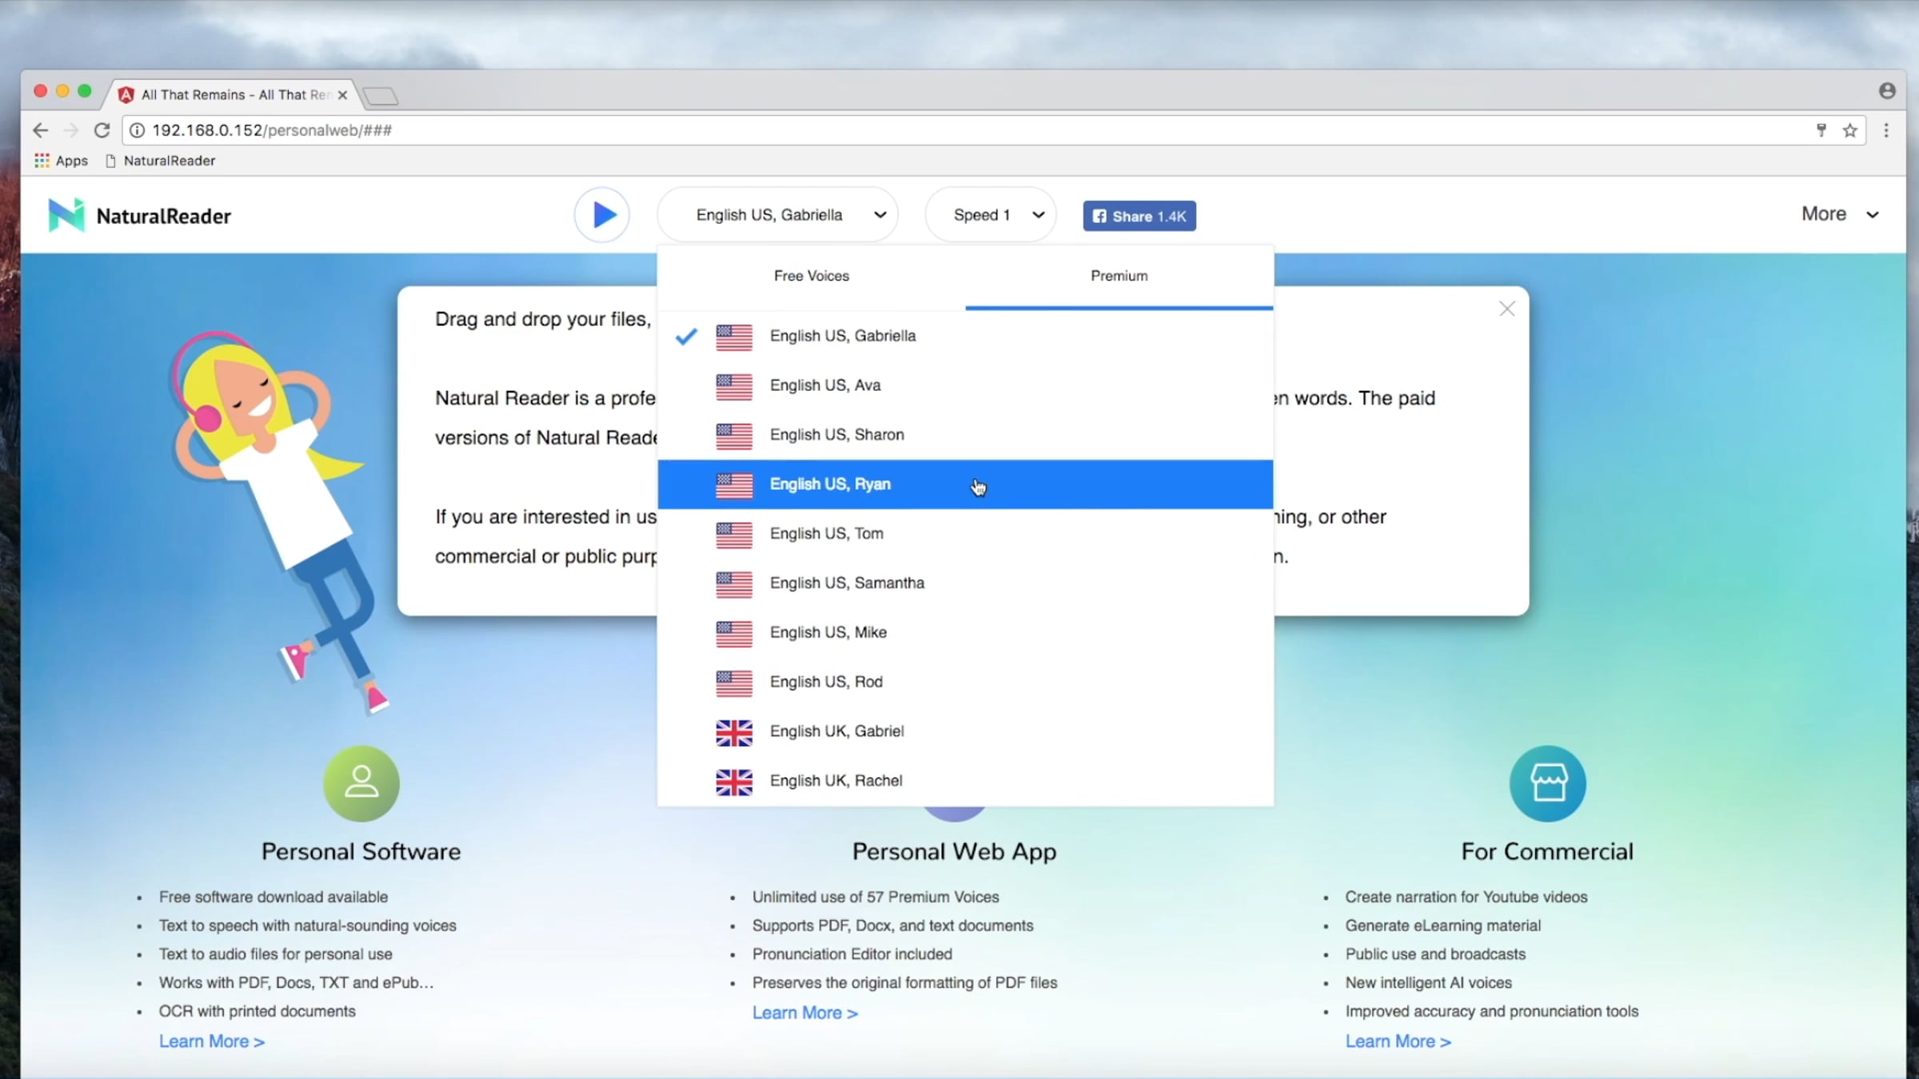
Task: Pick the English US, Mike voice
Action: pyautogui.click(x=965, y=633)
